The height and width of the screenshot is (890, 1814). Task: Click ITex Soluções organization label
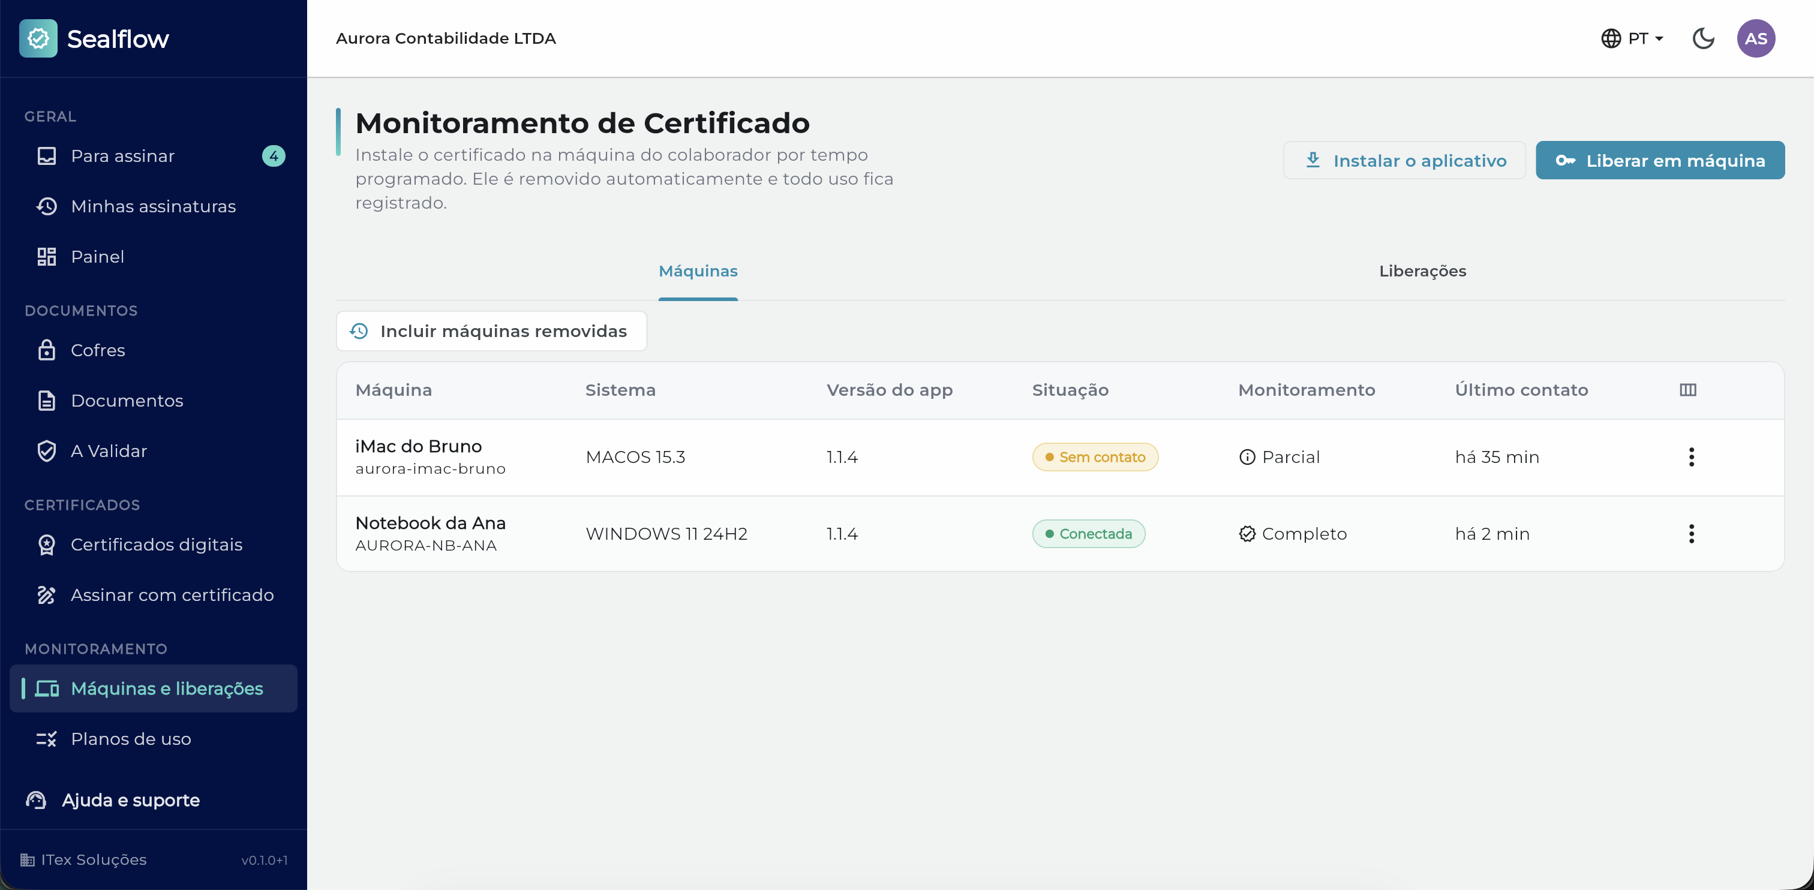pyautogui.click(x=94, y=860)
